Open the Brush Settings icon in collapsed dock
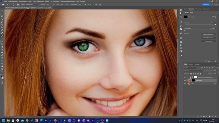 [181, 26]
